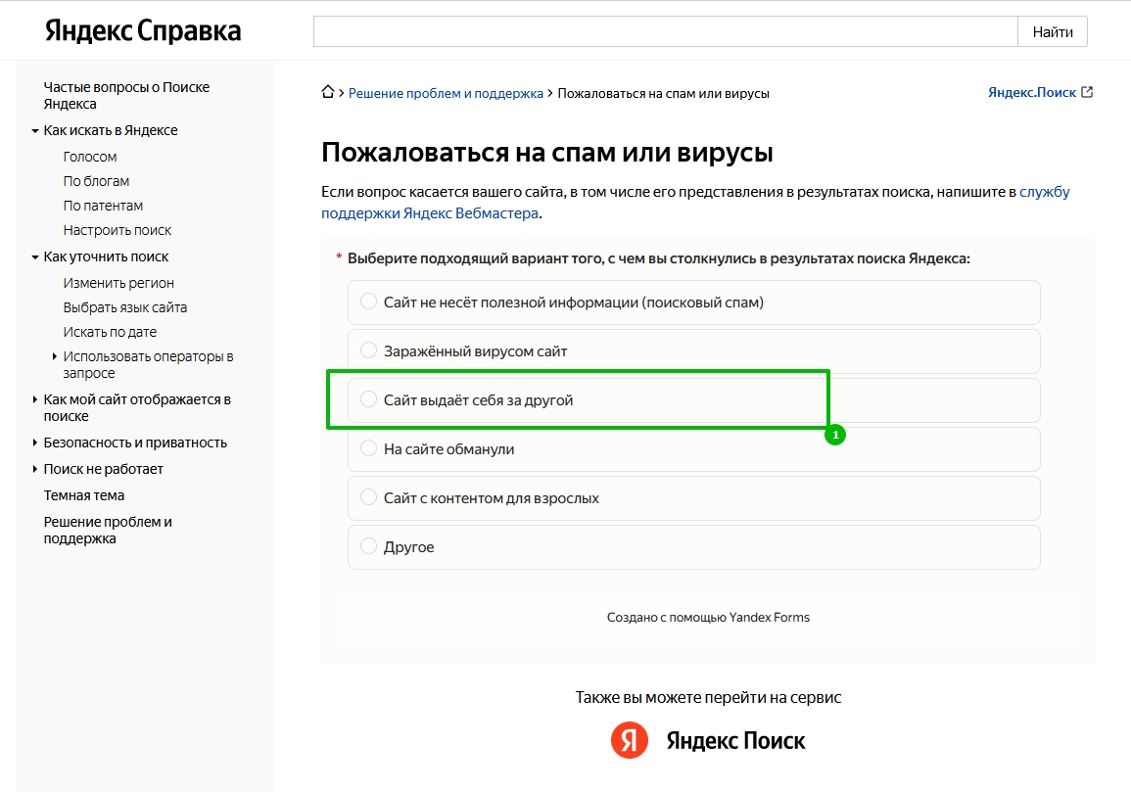Click the search input field at top
1131x792 pixels.
(x=665, y=31)
